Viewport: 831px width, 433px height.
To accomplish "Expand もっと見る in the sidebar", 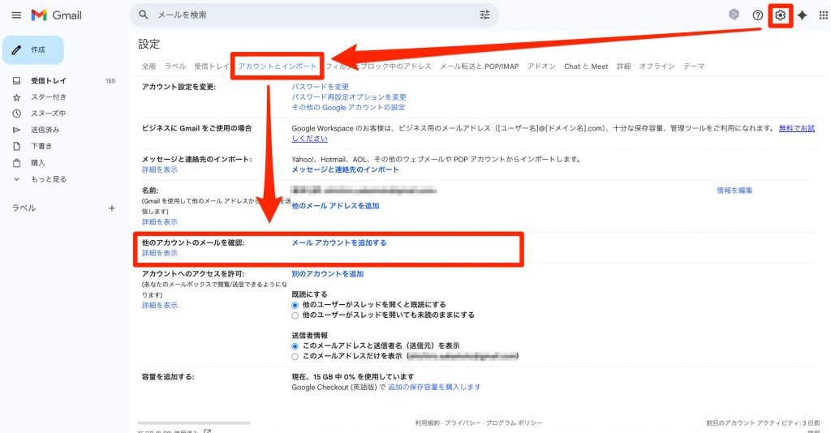I will point(48,179).
